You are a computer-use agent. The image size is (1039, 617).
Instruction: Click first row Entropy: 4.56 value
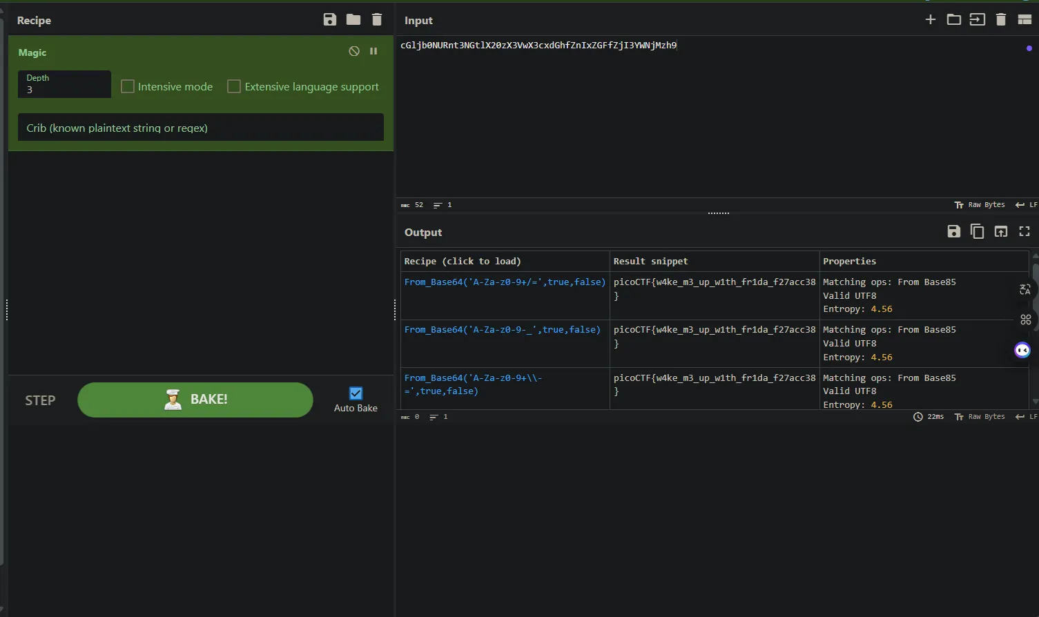pyautogui.click(x=882, y=308)
